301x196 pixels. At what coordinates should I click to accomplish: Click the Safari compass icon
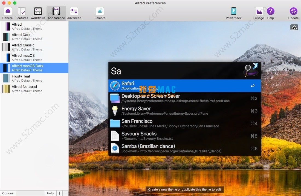click(x=115, y=86)
